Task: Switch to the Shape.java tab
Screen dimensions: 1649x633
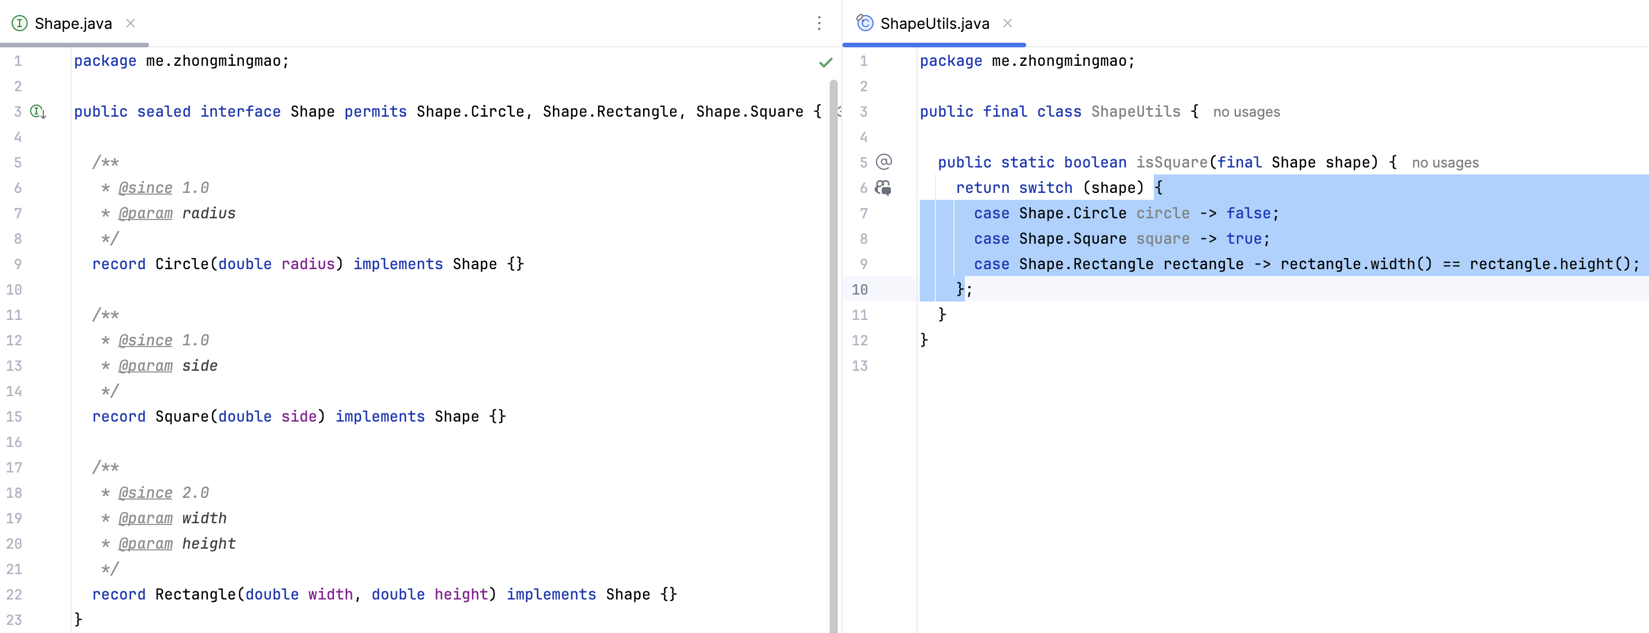Action: pos(73,24)
